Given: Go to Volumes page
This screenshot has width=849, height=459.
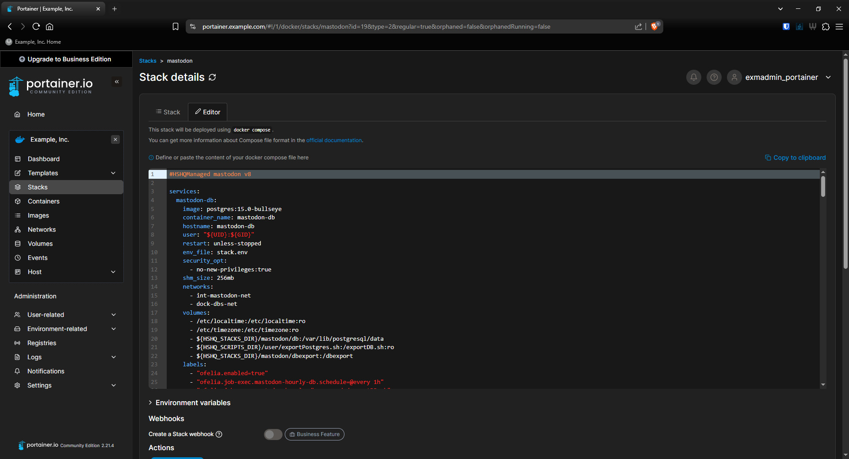Looking at the screenshot, I should pyautogui.click(x=40, y=244).
